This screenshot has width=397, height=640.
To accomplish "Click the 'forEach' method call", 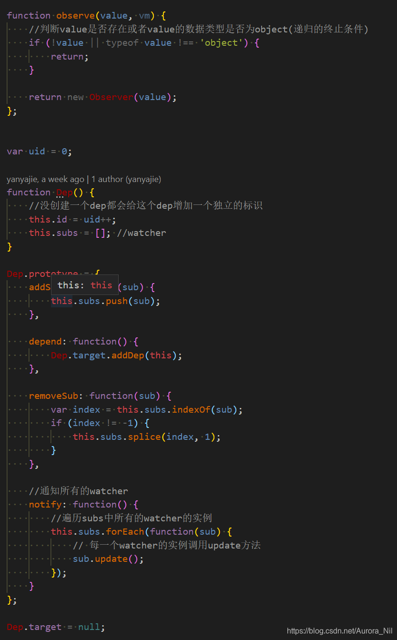I will (x=125, y=531).
